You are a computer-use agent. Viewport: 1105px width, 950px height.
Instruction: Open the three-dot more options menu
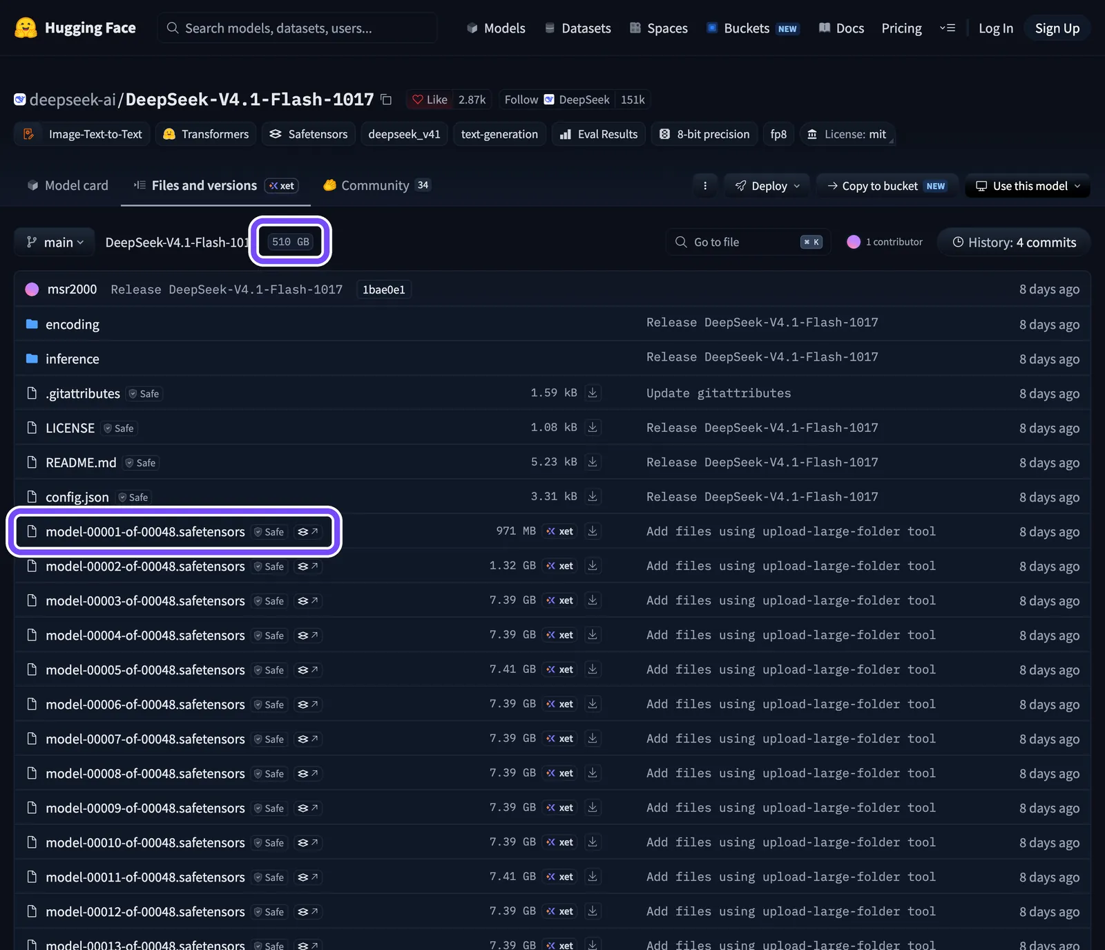pyautogui.click(x=705, y=185)
